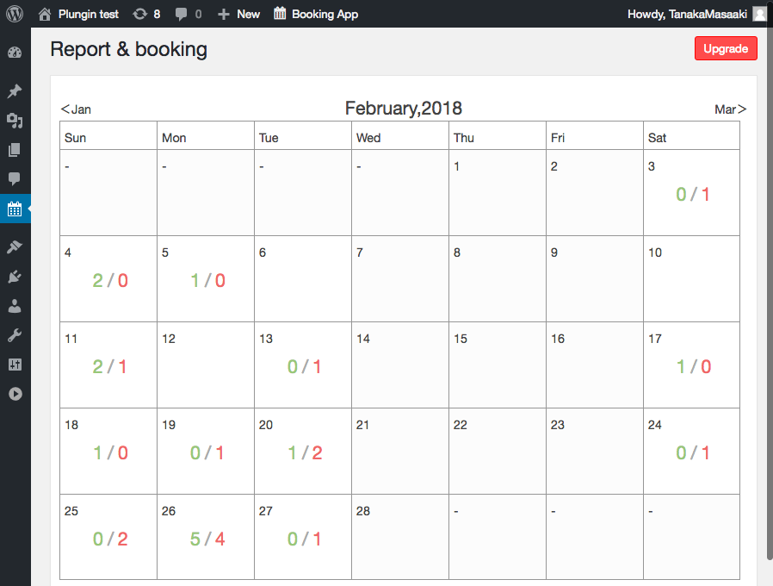
Task: Open the Booking App toolbar item
Action: [315, 14]
